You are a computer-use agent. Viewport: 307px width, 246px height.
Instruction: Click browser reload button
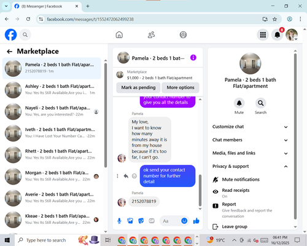click(x=28, y=19)
